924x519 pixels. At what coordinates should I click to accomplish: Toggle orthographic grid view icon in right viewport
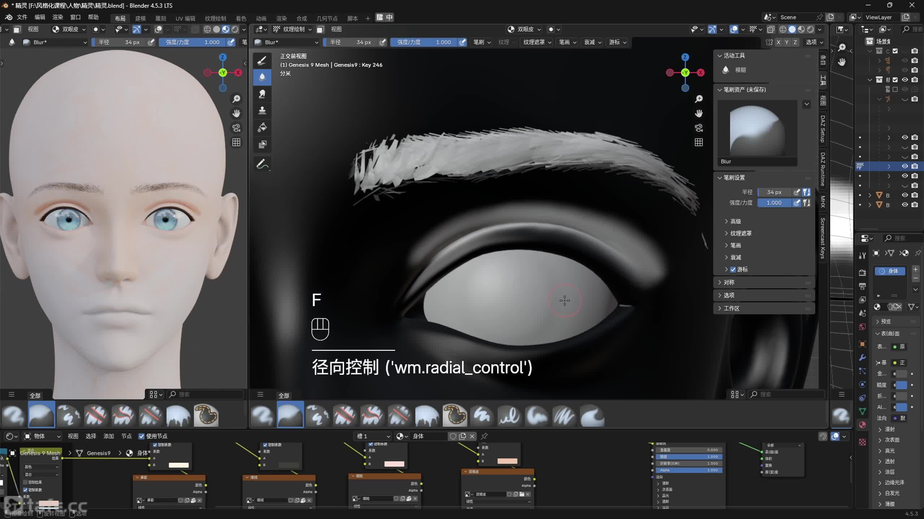699,142
